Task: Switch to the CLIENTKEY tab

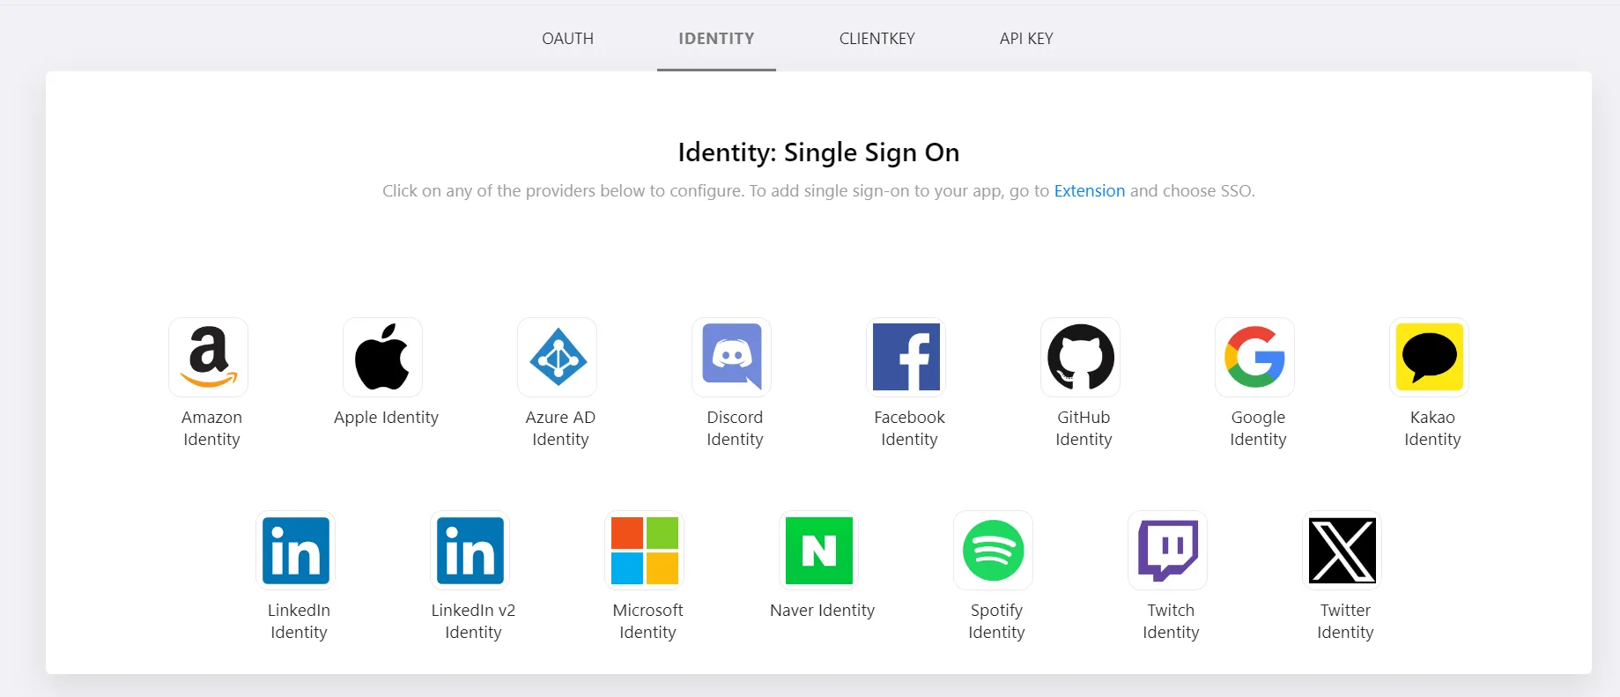Action: (x=877, y=39)
